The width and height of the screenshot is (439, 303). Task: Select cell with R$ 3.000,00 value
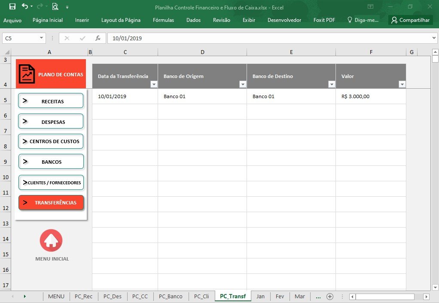(371, 96)
